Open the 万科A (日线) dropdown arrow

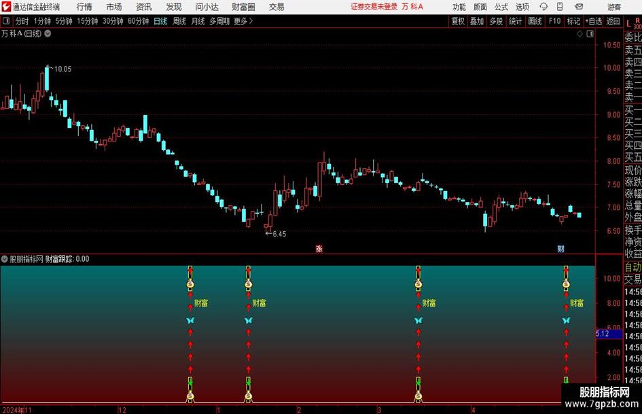click(48, 33)
